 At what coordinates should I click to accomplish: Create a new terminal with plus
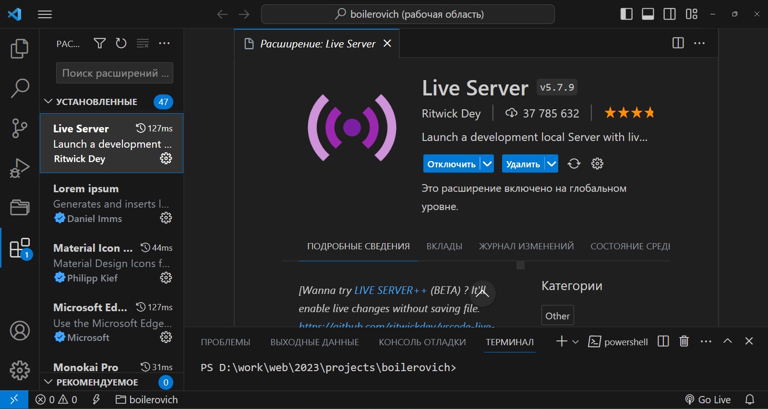[x=561, y=341]
